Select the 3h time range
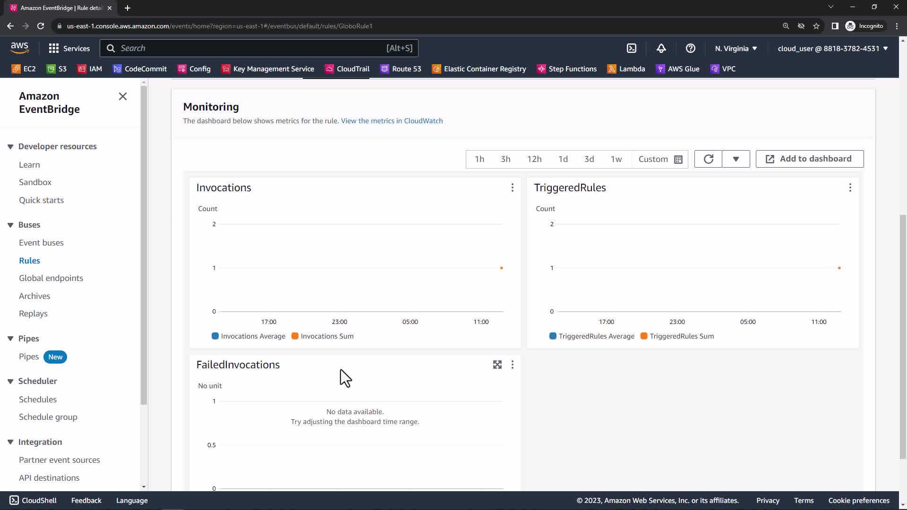Screen dimensions: 907x510 tap(505, 159)
